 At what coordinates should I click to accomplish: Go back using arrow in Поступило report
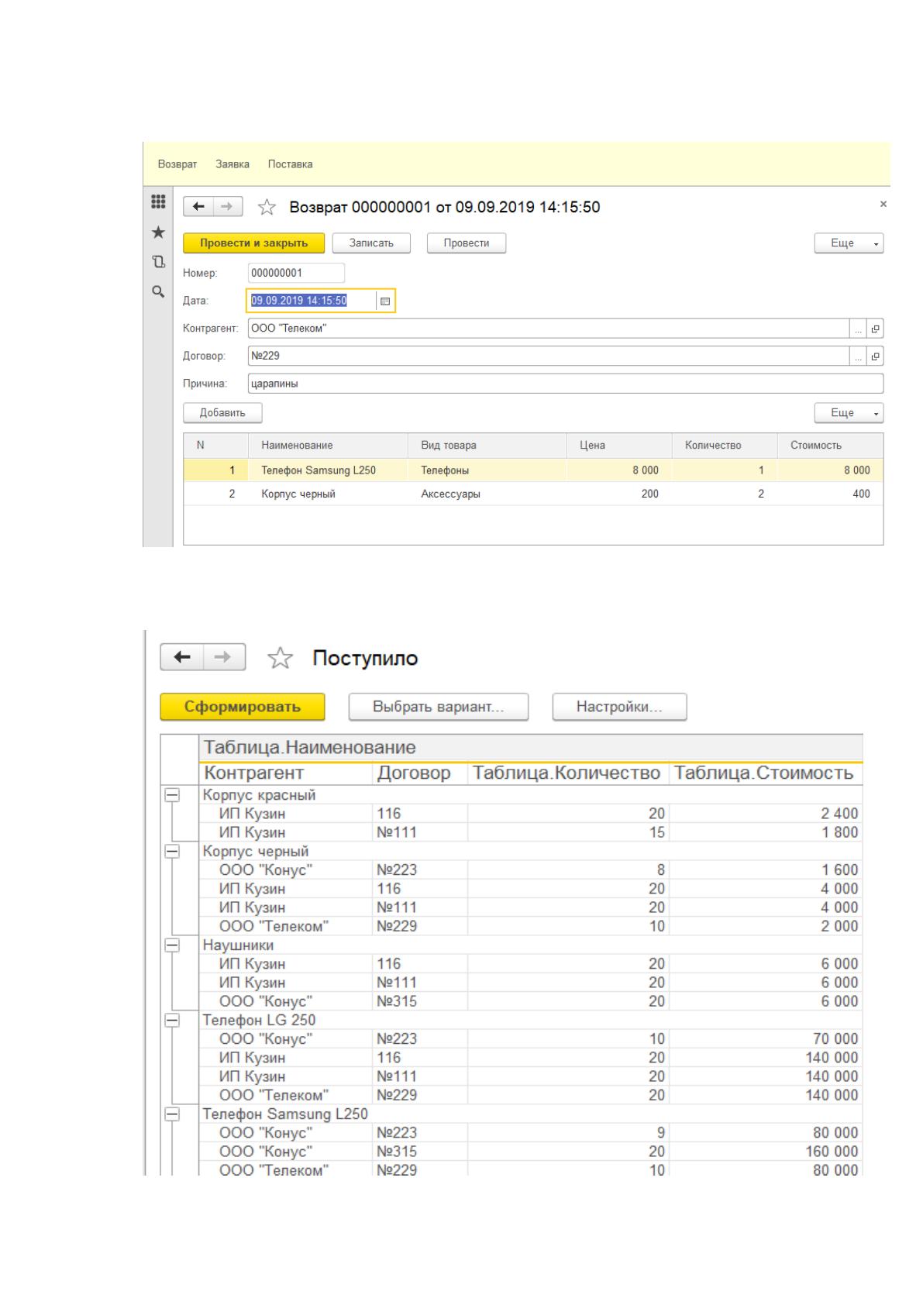click(x=182, y=657)
